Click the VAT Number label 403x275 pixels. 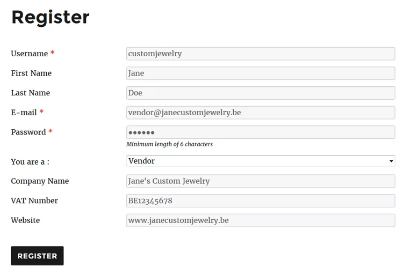[34, 200]
